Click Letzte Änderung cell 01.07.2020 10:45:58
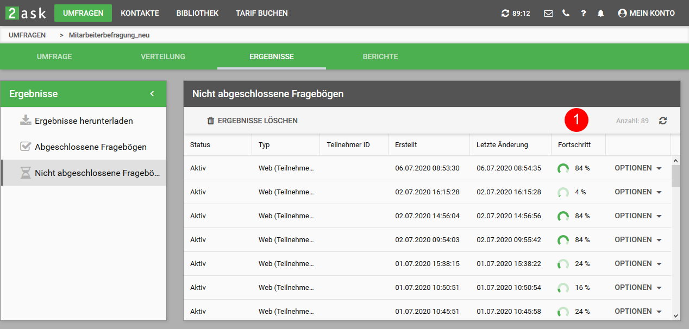The width and height of the screenshot is (689, 329). coord(509,312)
